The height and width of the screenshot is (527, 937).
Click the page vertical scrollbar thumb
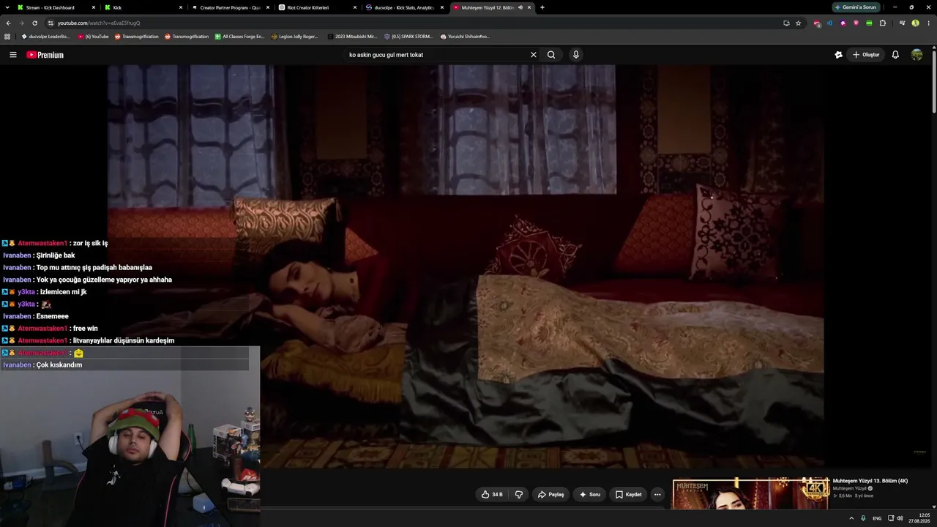933,81
